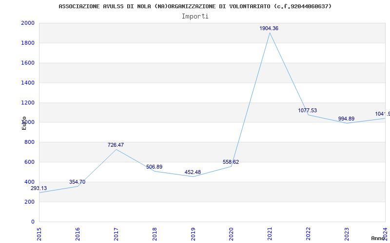Click the 400 y-axis tick label
Image resolution: width=390 pixels, height=243 pixels.
pos(29,182)
